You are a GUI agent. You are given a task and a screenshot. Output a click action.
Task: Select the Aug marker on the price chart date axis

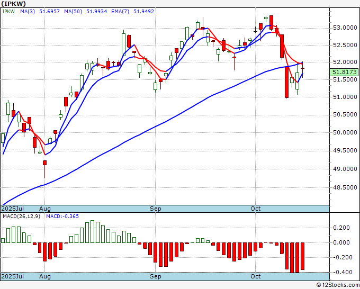point(45,209)
